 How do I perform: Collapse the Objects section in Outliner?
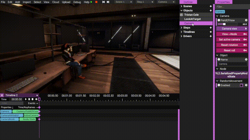pos(181,10)
